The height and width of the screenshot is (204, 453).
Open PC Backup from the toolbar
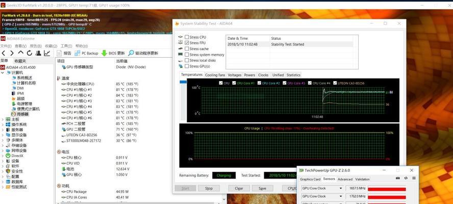(86, 53)
